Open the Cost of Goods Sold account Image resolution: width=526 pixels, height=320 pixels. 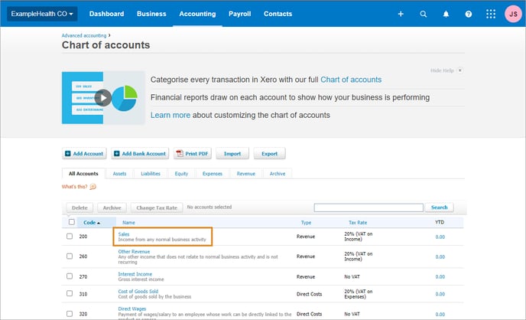[138, 292]
